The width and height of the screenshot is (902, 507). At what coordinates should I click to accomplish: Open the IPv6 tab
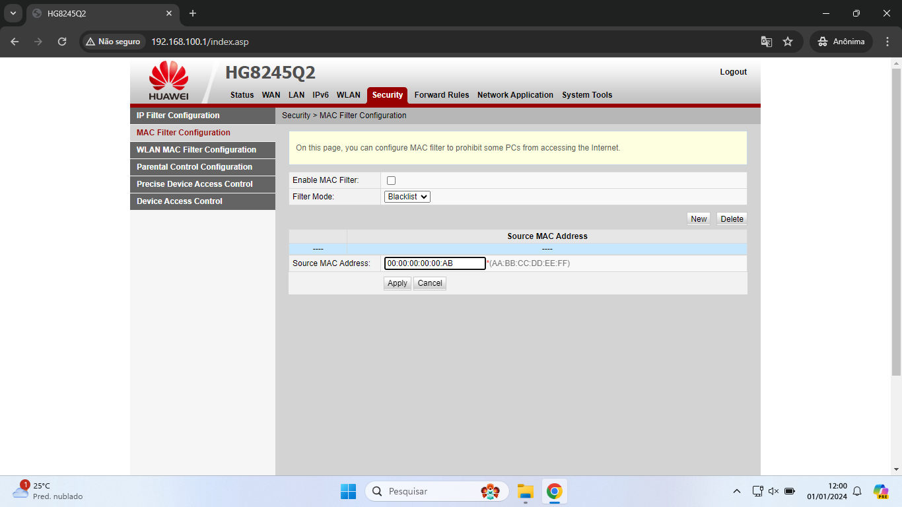click(321, 95)
